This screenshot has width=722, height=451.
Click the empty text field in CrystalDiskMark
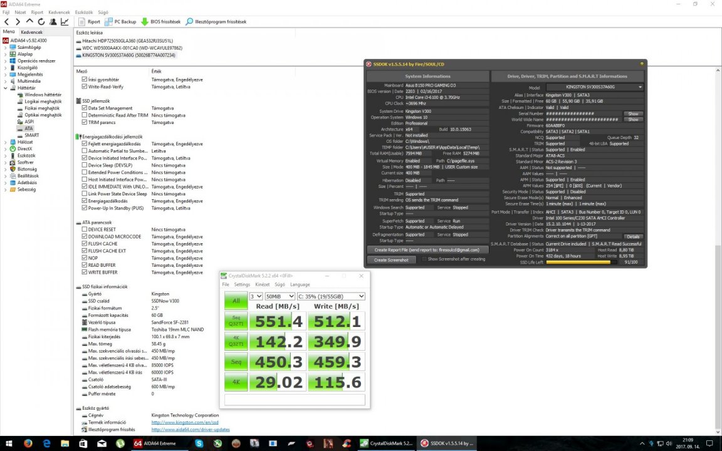pos(295,400)
